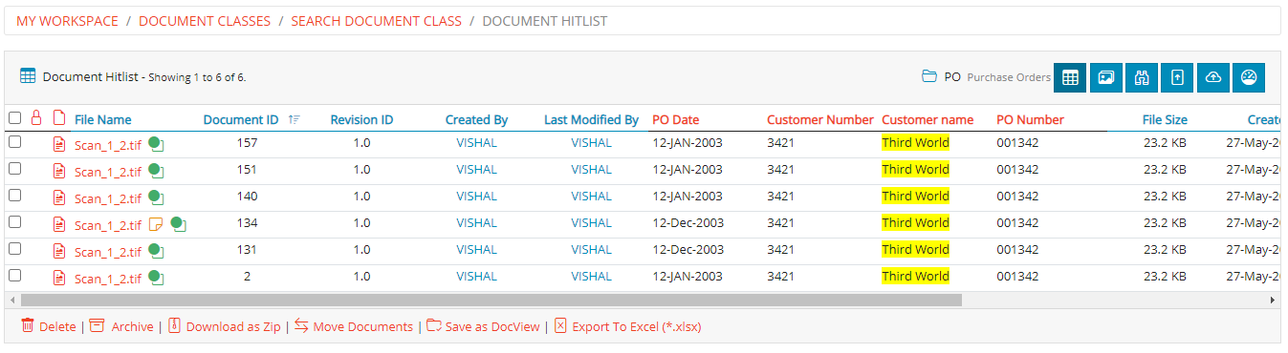Click the PO folder icon
Screen dimensions: 1288x353
[x=928, y=77]
